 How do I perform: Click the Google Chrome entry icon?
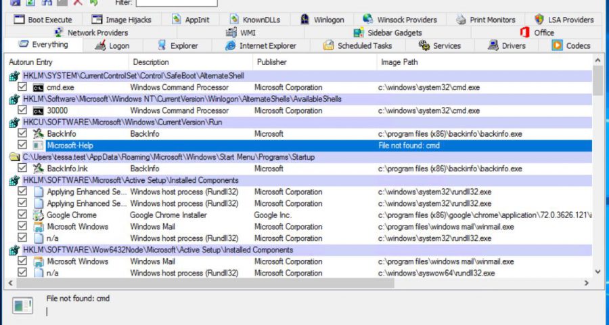point(38,215)
